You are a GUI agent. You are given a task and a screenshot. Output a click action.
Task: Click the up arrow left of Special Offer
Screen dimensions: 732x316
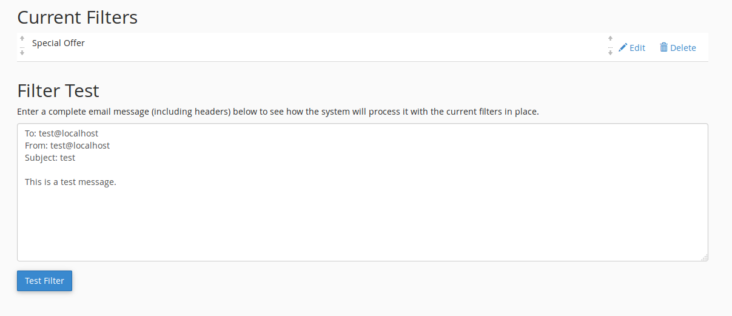(x=22, y=38)
